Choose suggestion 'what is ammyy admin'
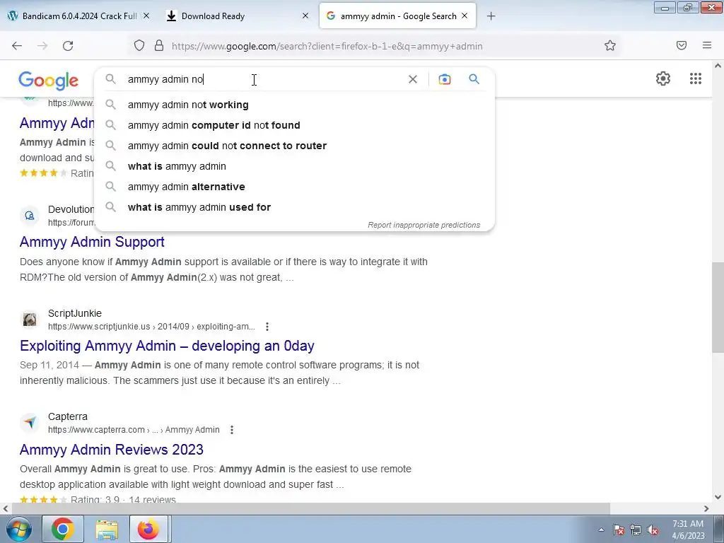The width and height of the screenshot is (724, 543). click(x=295, y=166)
